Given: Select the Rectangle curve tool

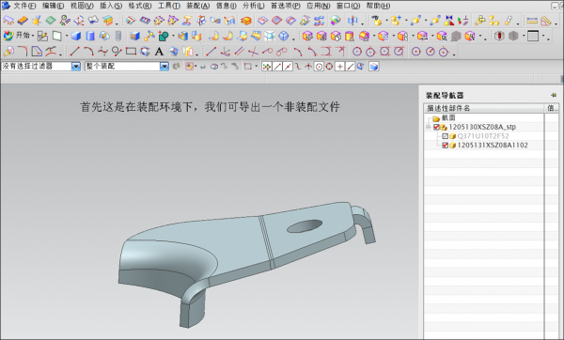Looking at the screenshot, I should 131,52.
